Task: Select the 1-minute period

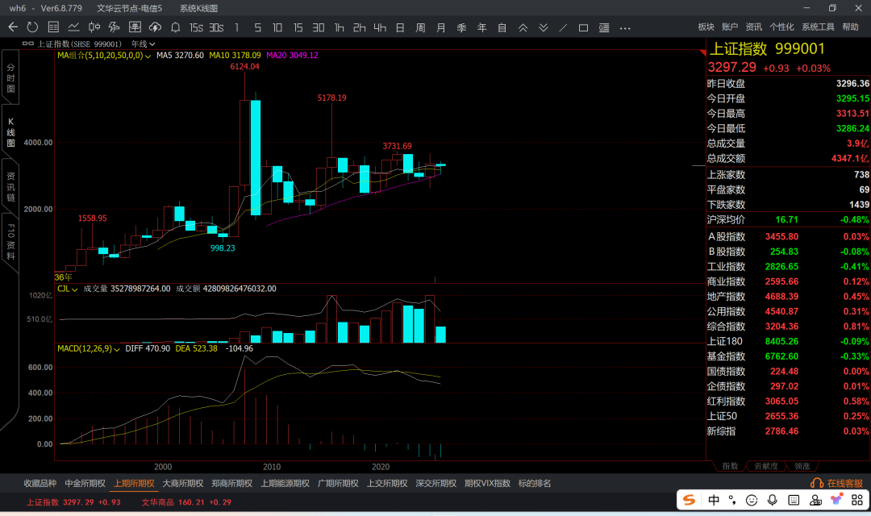Action: pos(236,27)
